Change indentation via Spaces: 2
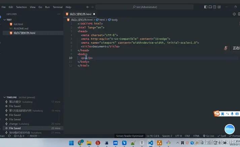Screen dimensions: 240x147 click(x=167, y=136)
